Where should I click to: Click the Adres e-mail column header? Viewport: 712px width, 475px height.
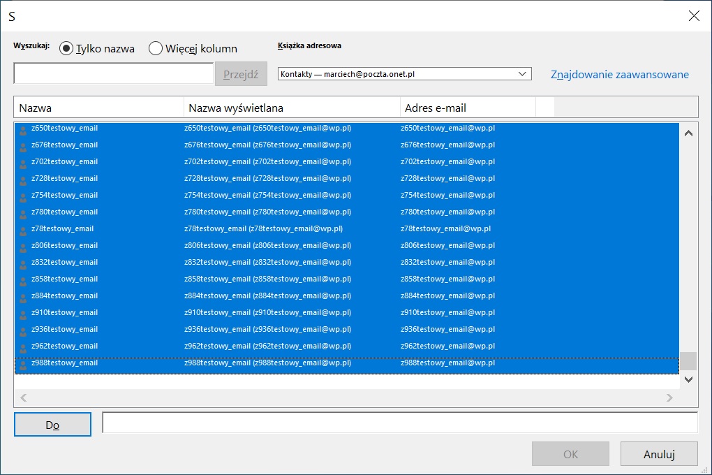tap(468, 108)
